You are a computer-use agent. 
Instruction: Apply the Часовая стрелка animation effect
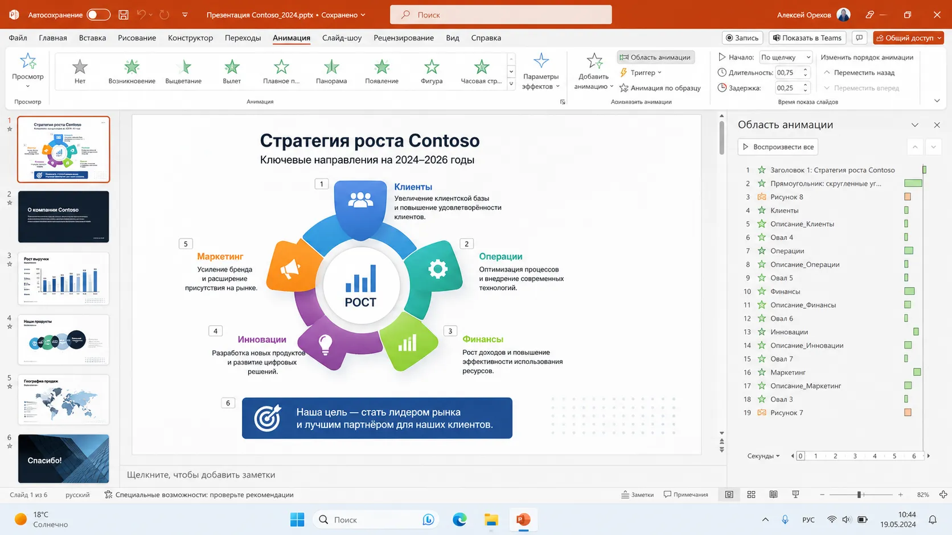point(481,71)
